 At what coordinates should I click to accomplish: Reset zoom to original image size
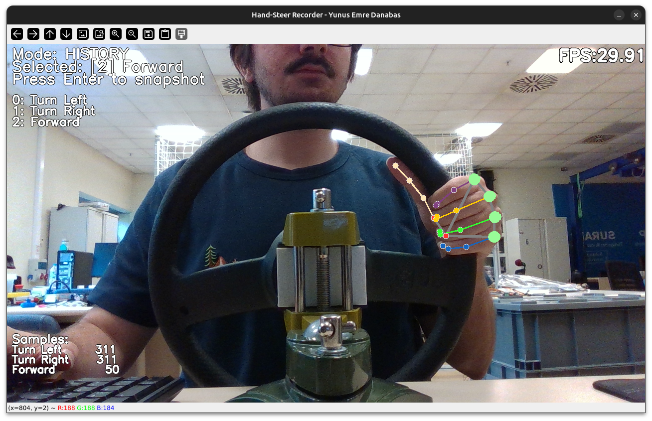coord(83,34)
